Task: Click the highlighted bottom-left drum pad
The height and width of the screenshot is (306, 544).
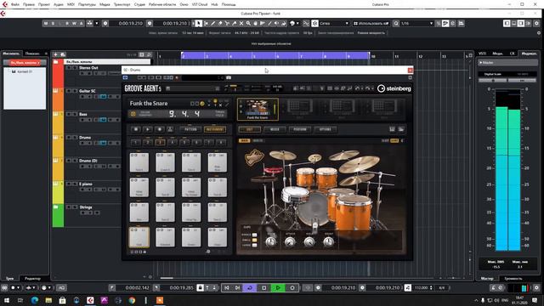Action: pos(139,237)
